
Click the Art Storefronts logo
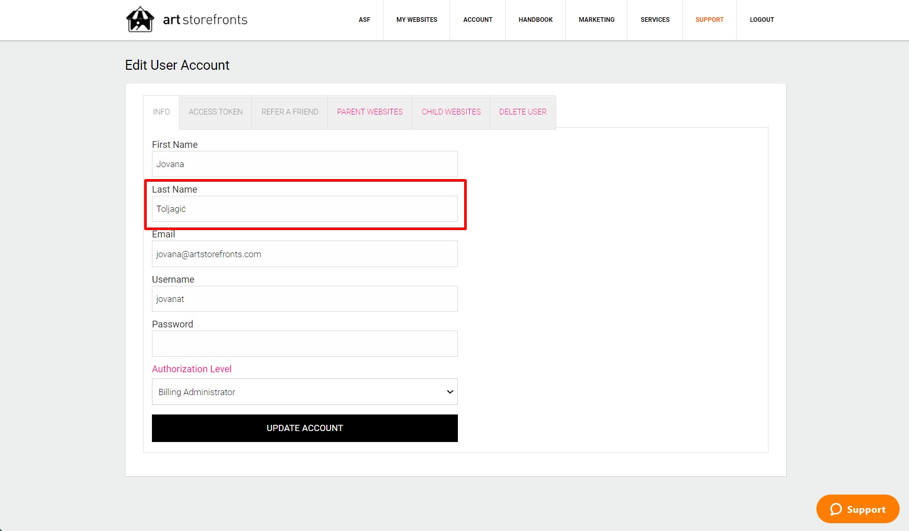[x=186, y=19]
